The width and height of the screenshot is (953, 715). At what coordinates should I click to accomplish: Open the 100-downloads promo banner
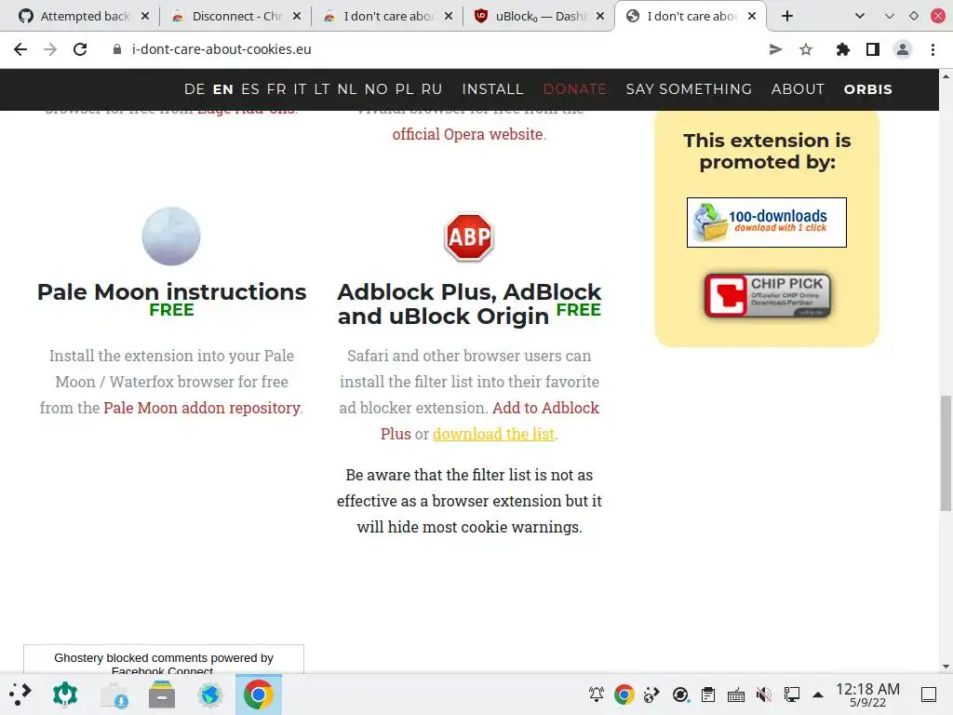(767, 223)
